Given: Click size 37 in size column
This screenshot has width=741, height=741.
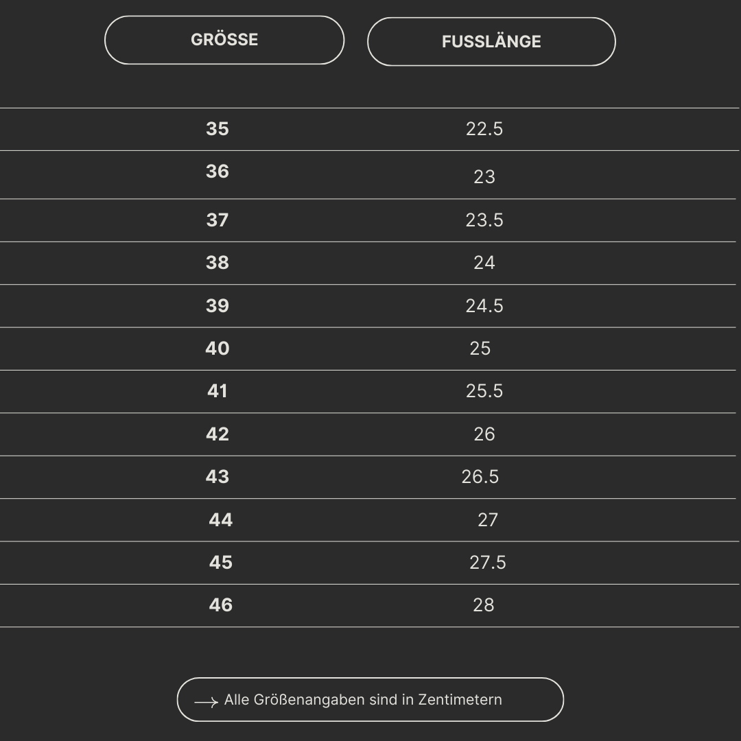Looking at the screenshot, I should pos(217,220).
